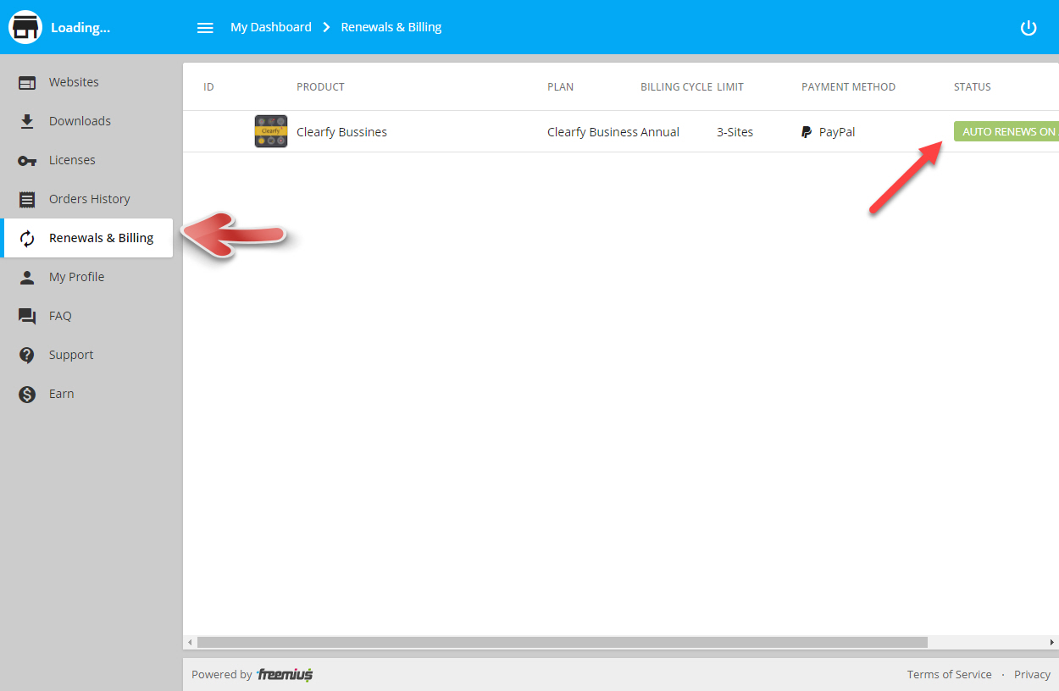This screenshot has width=1059, height=691.
Task: Click the breadcrumb chevron separator
Action: point(326,27)
